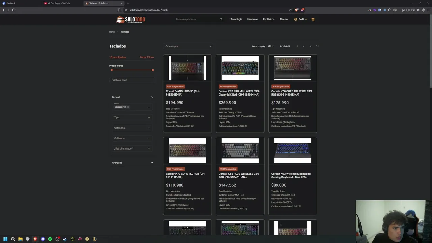Open Brave Rewards triangle icon
This screenshot has width=432, height=243.
(303, 10)
